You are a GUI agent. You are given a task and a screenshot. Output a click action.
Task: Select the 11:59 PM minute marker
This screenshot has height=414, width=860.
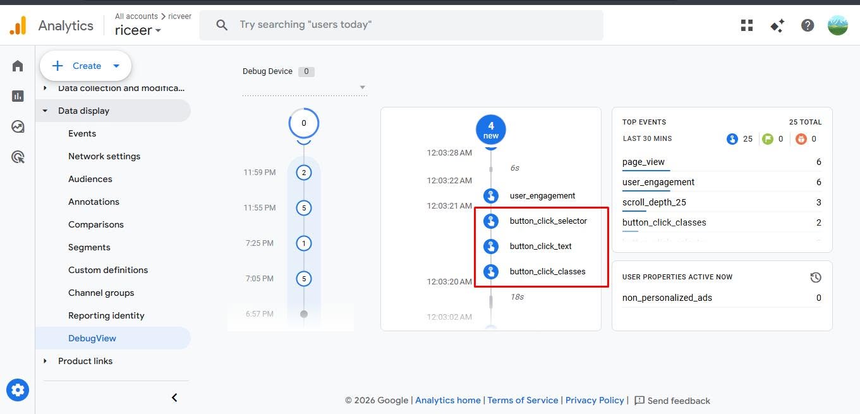[x=304, y=173]
